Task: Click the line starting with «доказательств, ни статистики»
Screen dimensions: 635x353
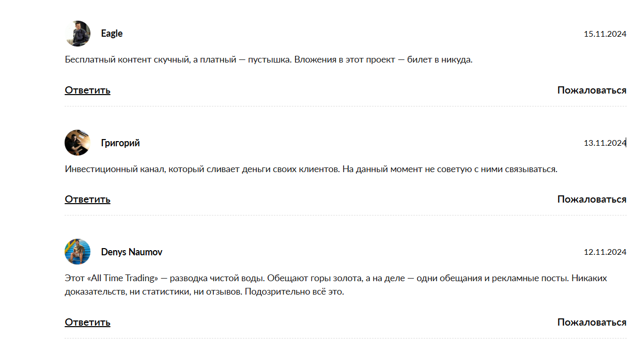Action: pos(204,291)
